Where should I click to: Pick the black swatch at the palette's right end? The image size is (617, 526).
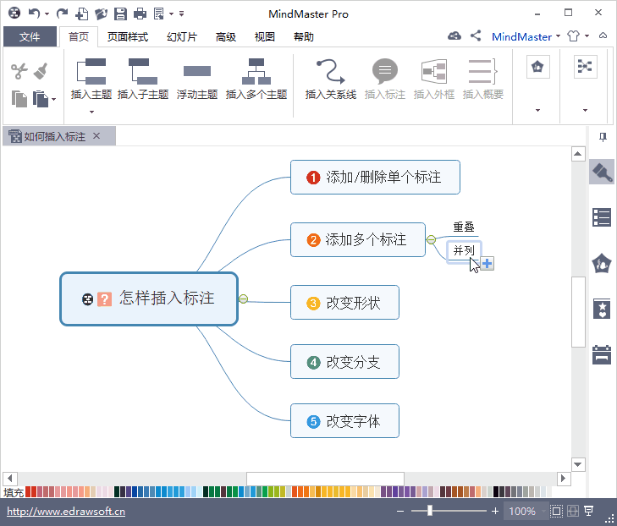(x=496, y=491)
